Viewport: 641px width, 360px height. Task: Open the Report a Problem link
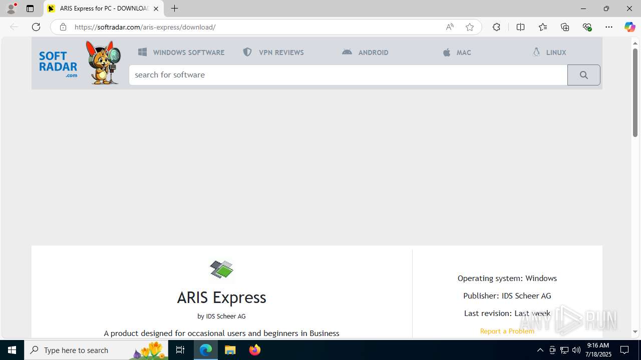pos(507,331)
